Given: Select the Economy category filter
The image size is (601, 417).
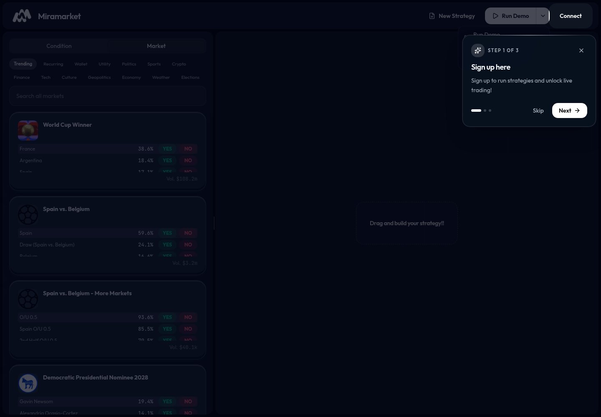Looking at the screenshot, I should (x=131, y=77).
